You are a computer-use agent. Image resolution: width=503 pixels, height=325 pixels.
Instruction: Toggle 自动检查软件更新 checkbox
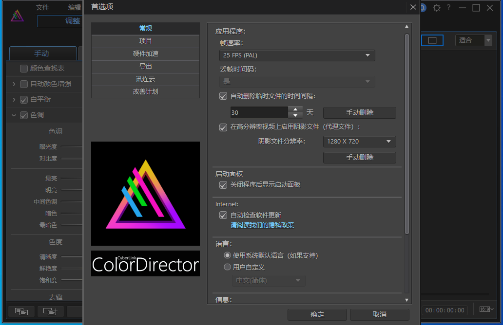pos(223,215)
